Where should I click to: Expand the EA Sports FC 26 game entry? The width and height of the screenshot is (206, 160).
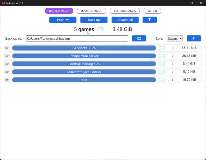84,48
